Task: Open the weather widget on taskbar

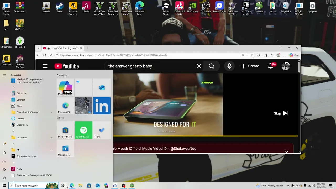Action: [x=269, y=186]
